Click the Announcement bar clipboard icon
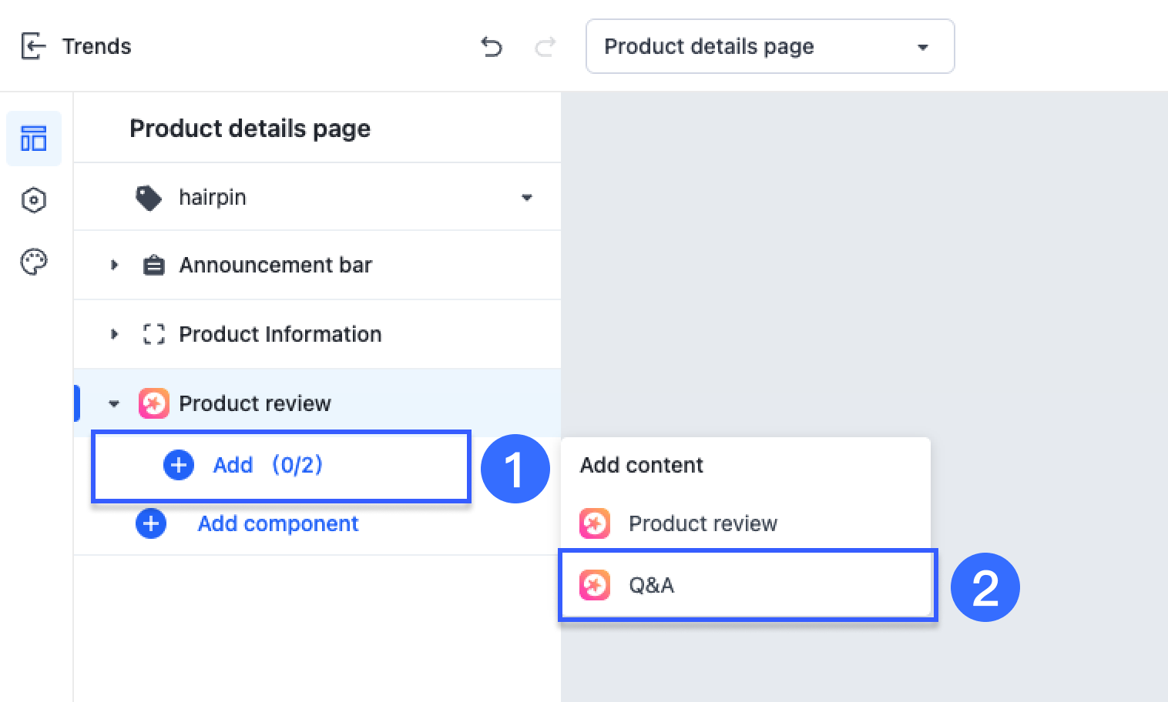Screen dimensions: 1168x702 click(x=153, y=265)
